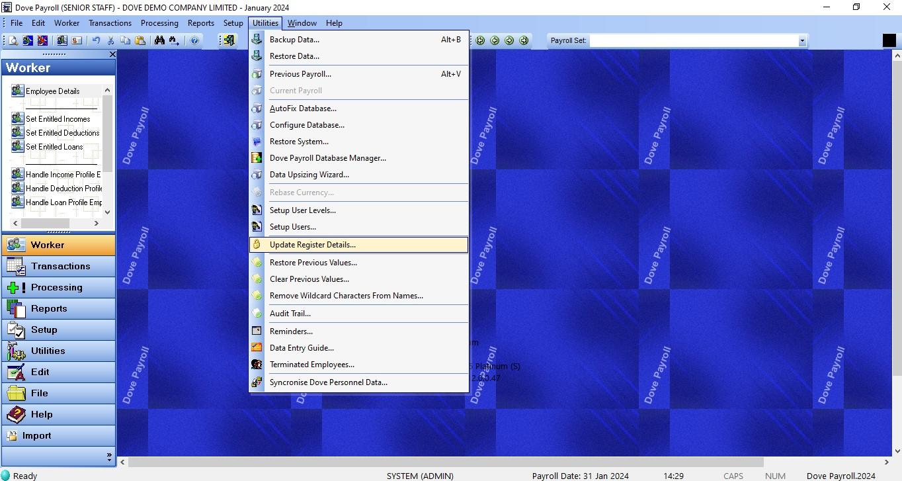Open the Payroll Set dropdown arrow
902x481 pixels.
pos(802,41)
